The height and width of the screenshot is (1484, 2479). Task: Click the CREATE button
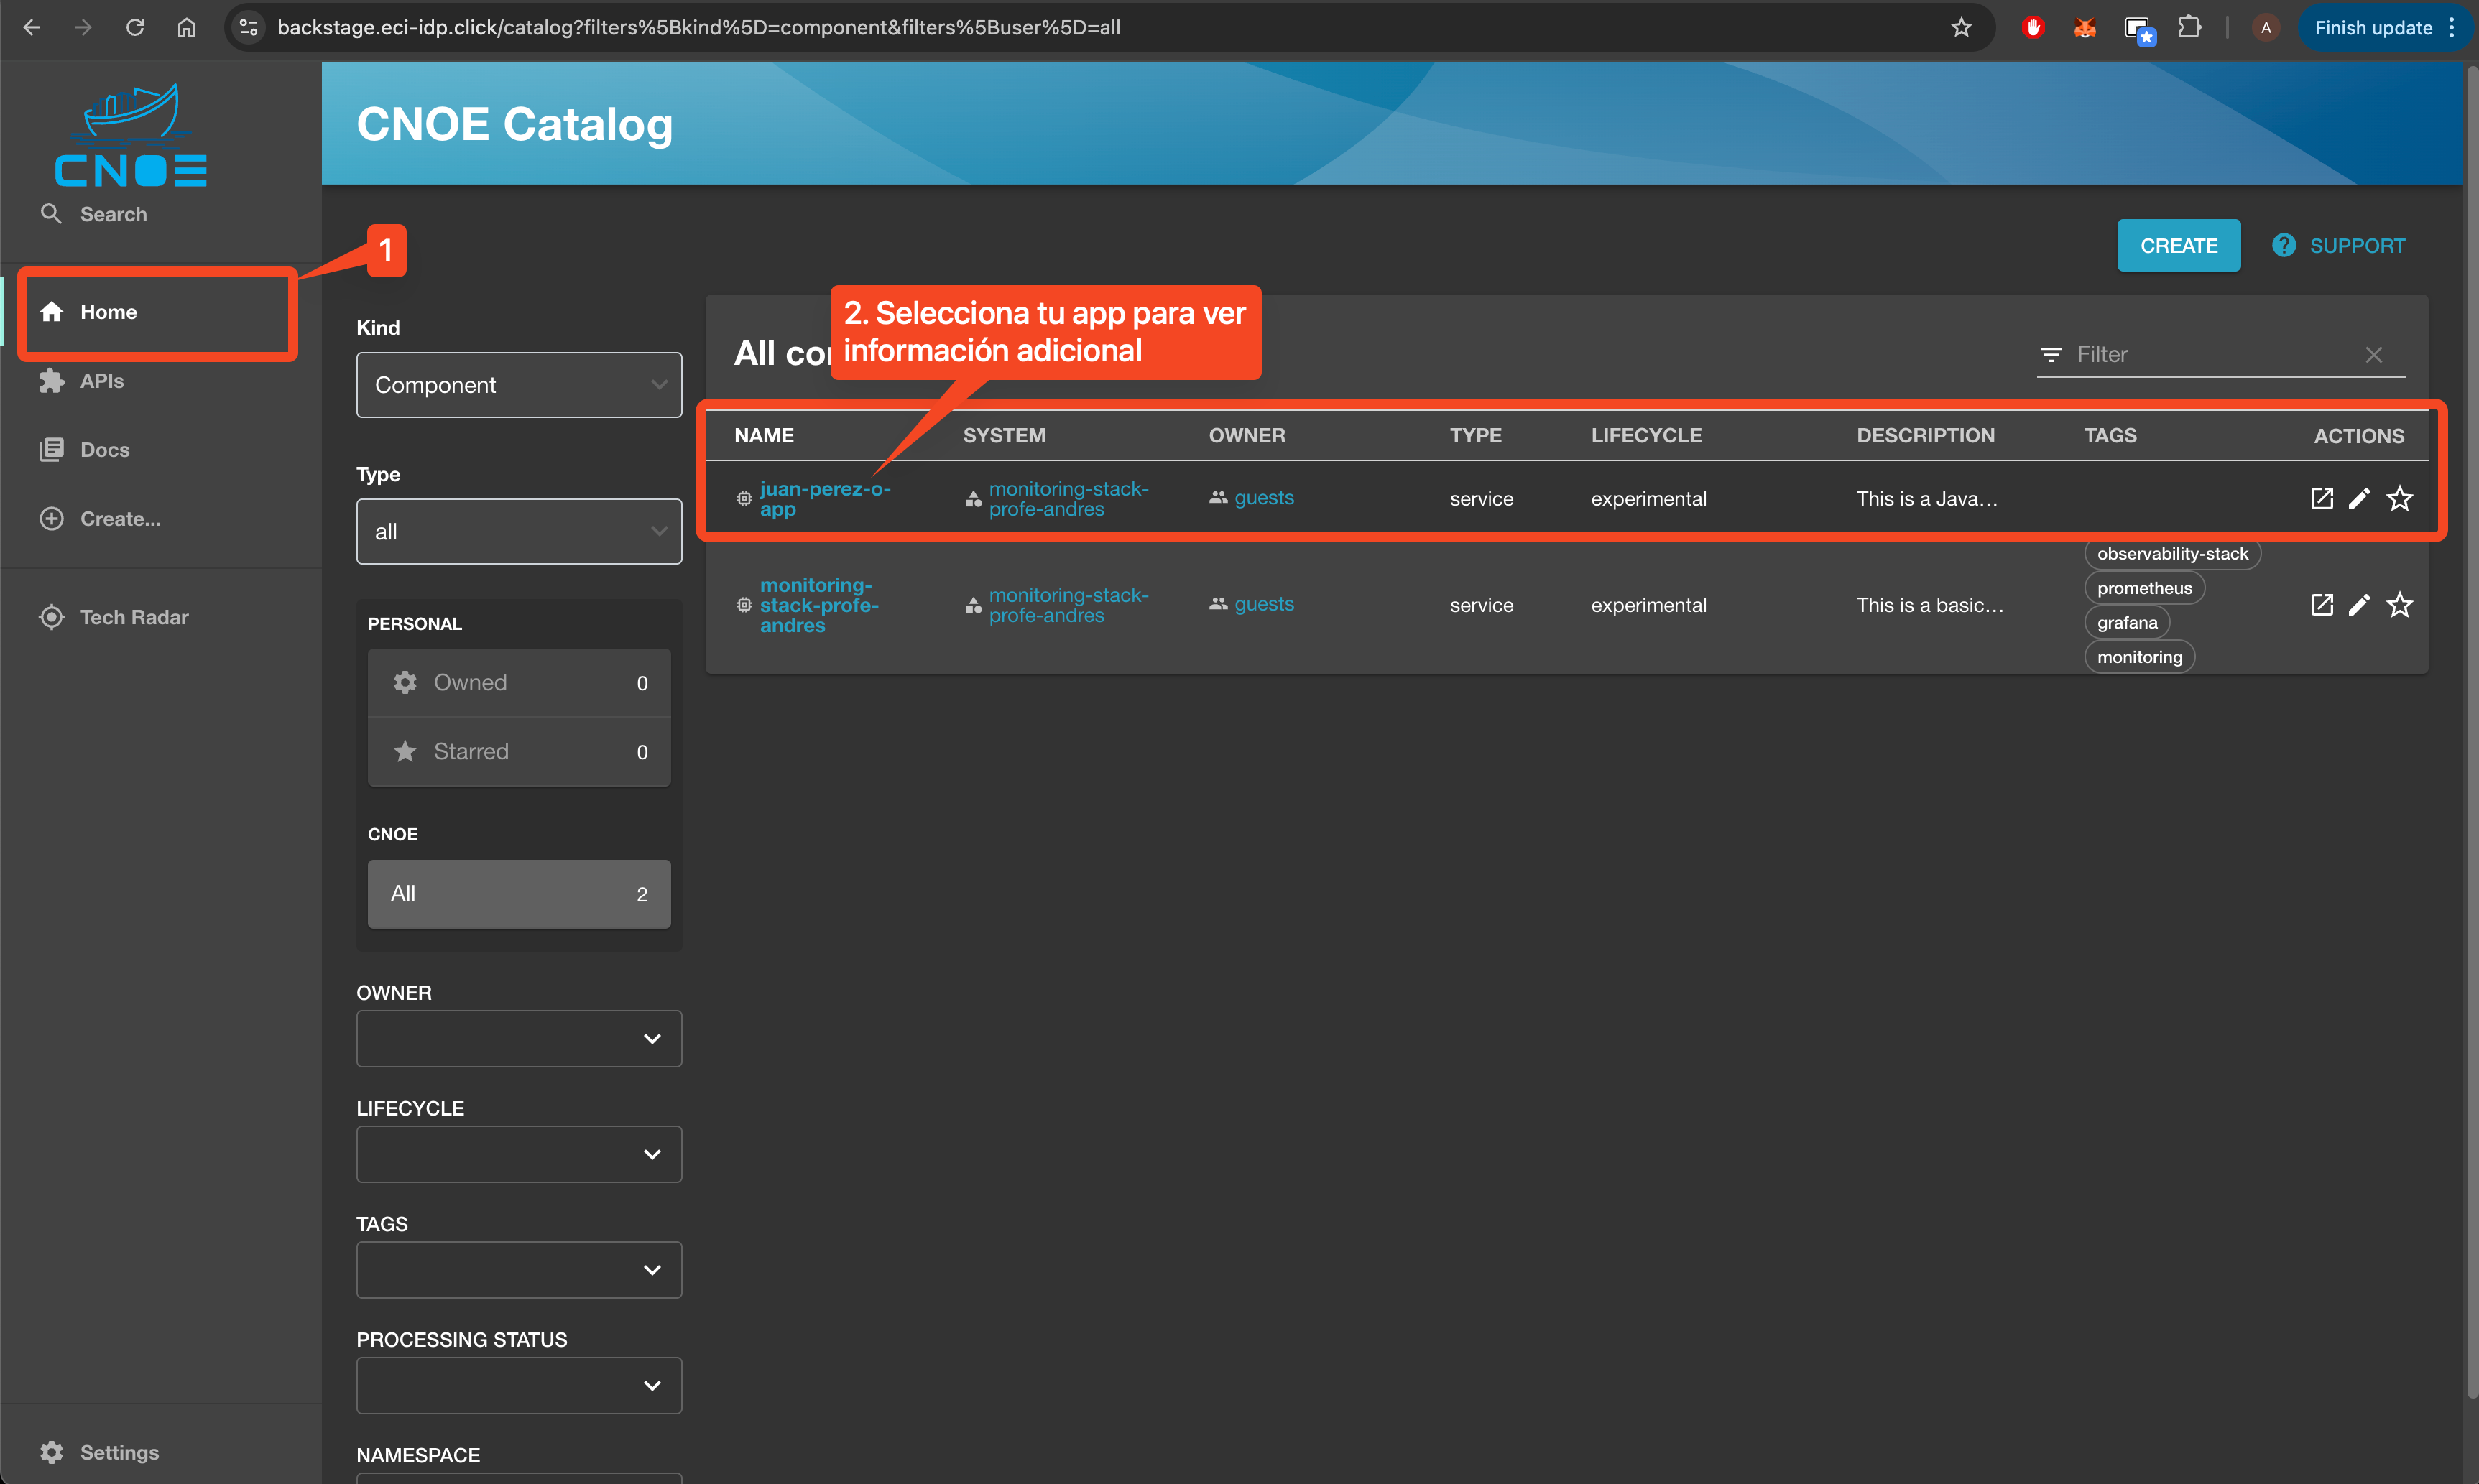tap(2178, 246)
